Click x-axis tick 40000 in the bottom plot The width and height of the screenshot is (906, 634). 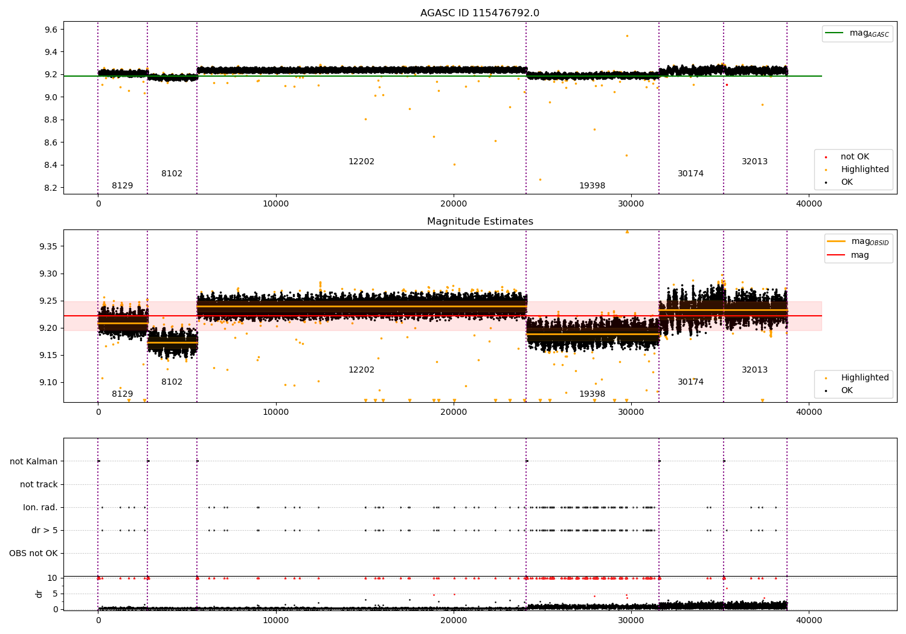click(809, 621)
